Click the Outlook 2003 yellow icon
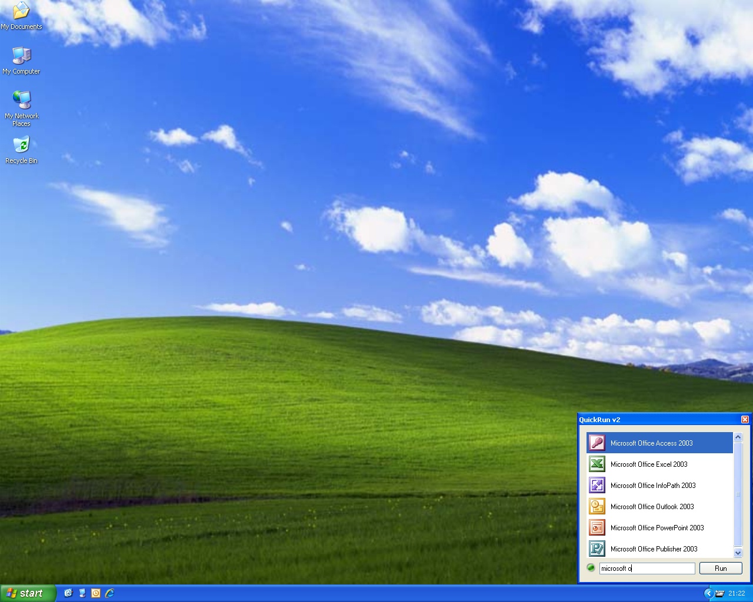The height and width of the screenshot is (602, 753). point(597,506)
